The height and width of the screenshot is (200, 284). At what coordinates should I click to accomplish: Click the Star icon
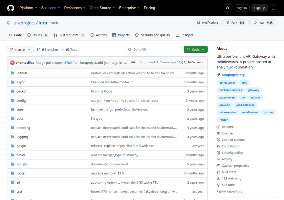[255, 22]
